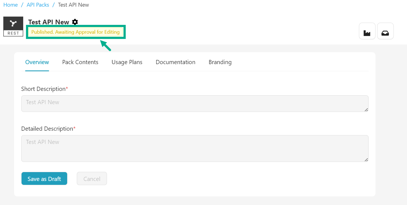Navigate to API Packs breadcrumb link
This screenshot has width=407, height=205.
pyautogui.click(x=38, y=5)
